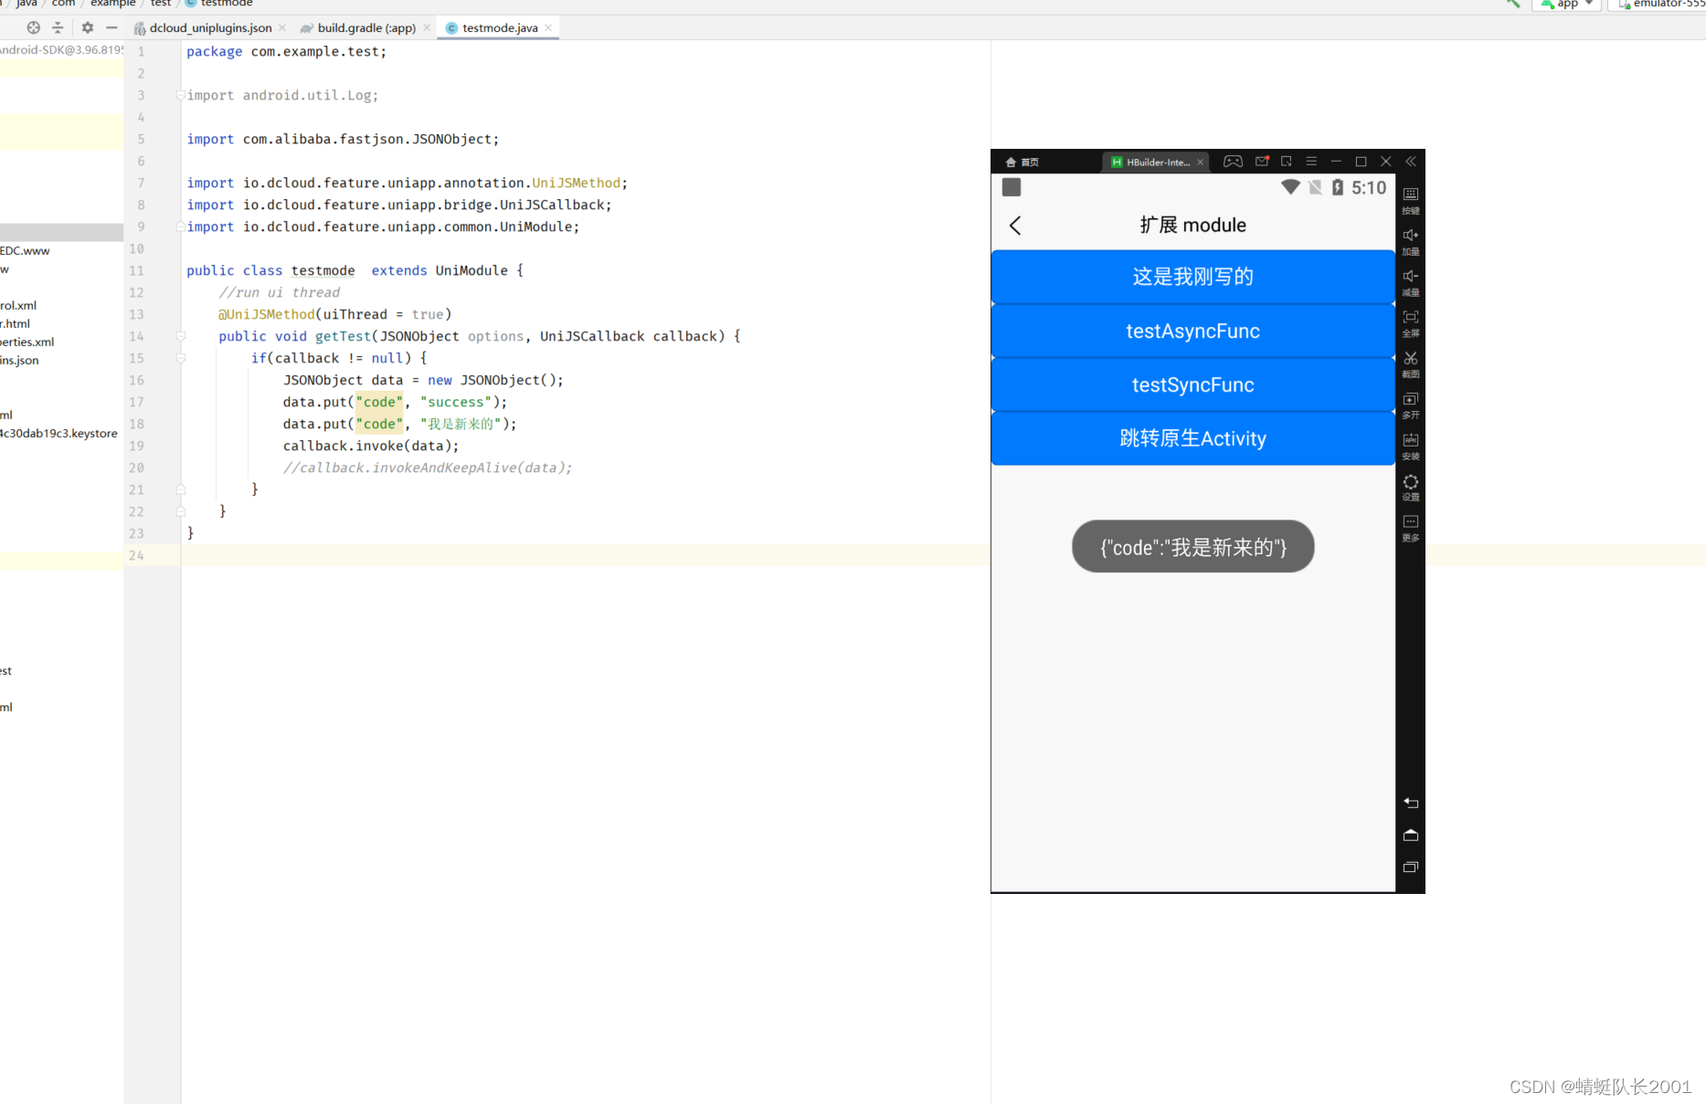Image resolution: width=1706 pixels, height=1104 pixels.
Task: Click the gamepad icon in emulator title bar
Action: pyautogui.click(x=1233, y=162)
